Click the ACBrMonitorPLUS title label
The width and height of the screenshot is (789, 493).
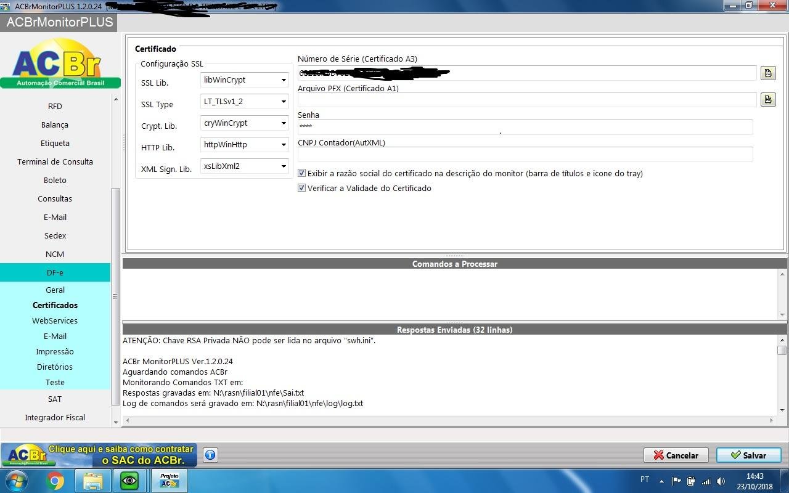pos(60,22)
